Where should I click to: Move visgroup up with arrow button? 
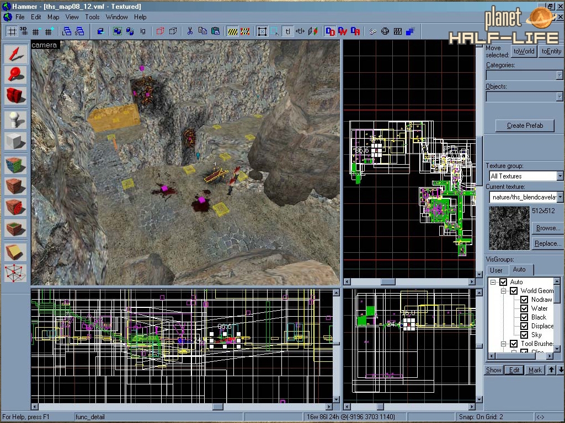click(x=551, y=370)
